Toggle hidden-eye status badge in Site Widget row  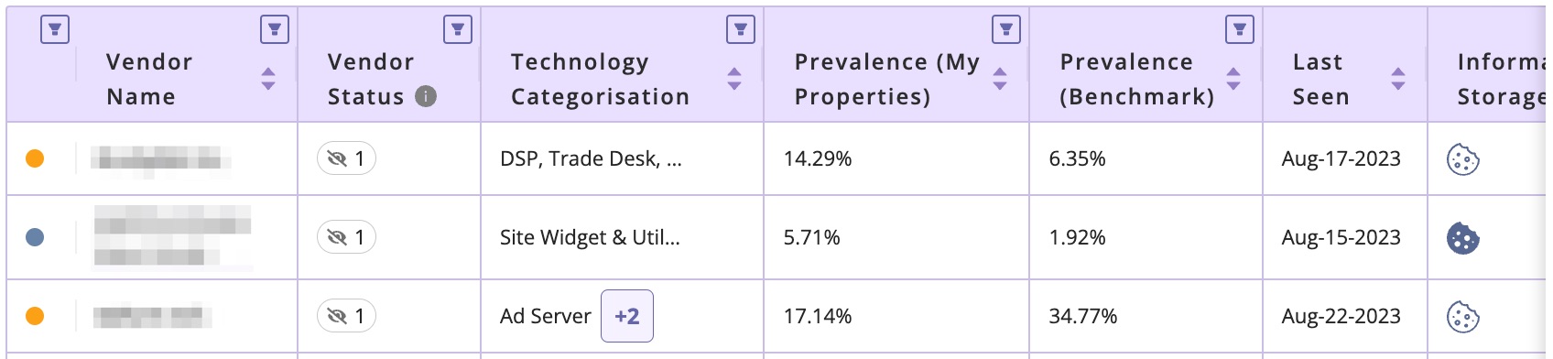coord(346,237)
